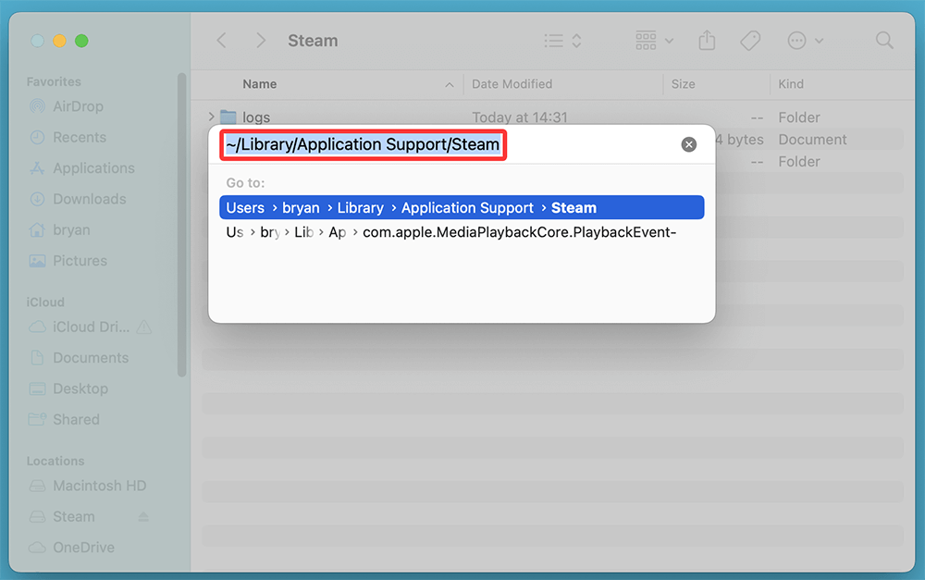
Task: Select the highlighted Steam path suggestion
Action: [x=460, y=207]
